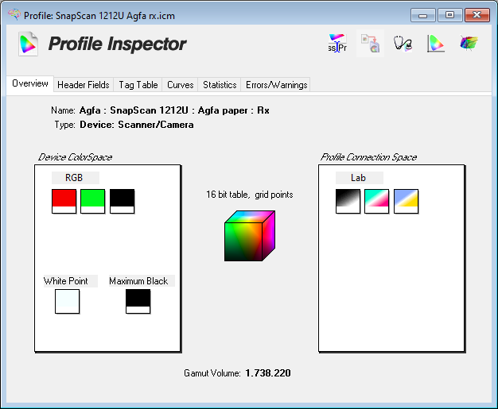
Task: Click the '16 bit table, grid points' text
Action: [249, 195]
